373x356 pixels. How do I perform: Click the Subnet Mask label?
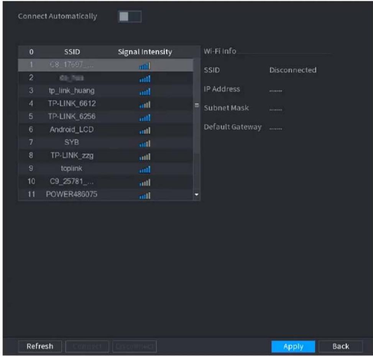click(x=226, y=108)
